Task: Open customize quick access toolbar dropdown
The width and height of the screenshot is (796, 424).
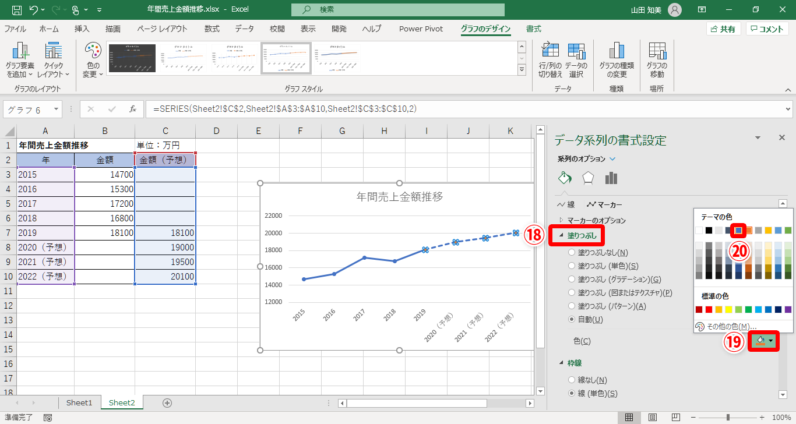Action: click(98, 10)
